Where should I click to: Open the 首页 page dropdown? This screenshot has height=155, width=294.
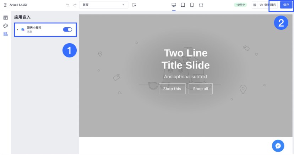click(103, 5)
